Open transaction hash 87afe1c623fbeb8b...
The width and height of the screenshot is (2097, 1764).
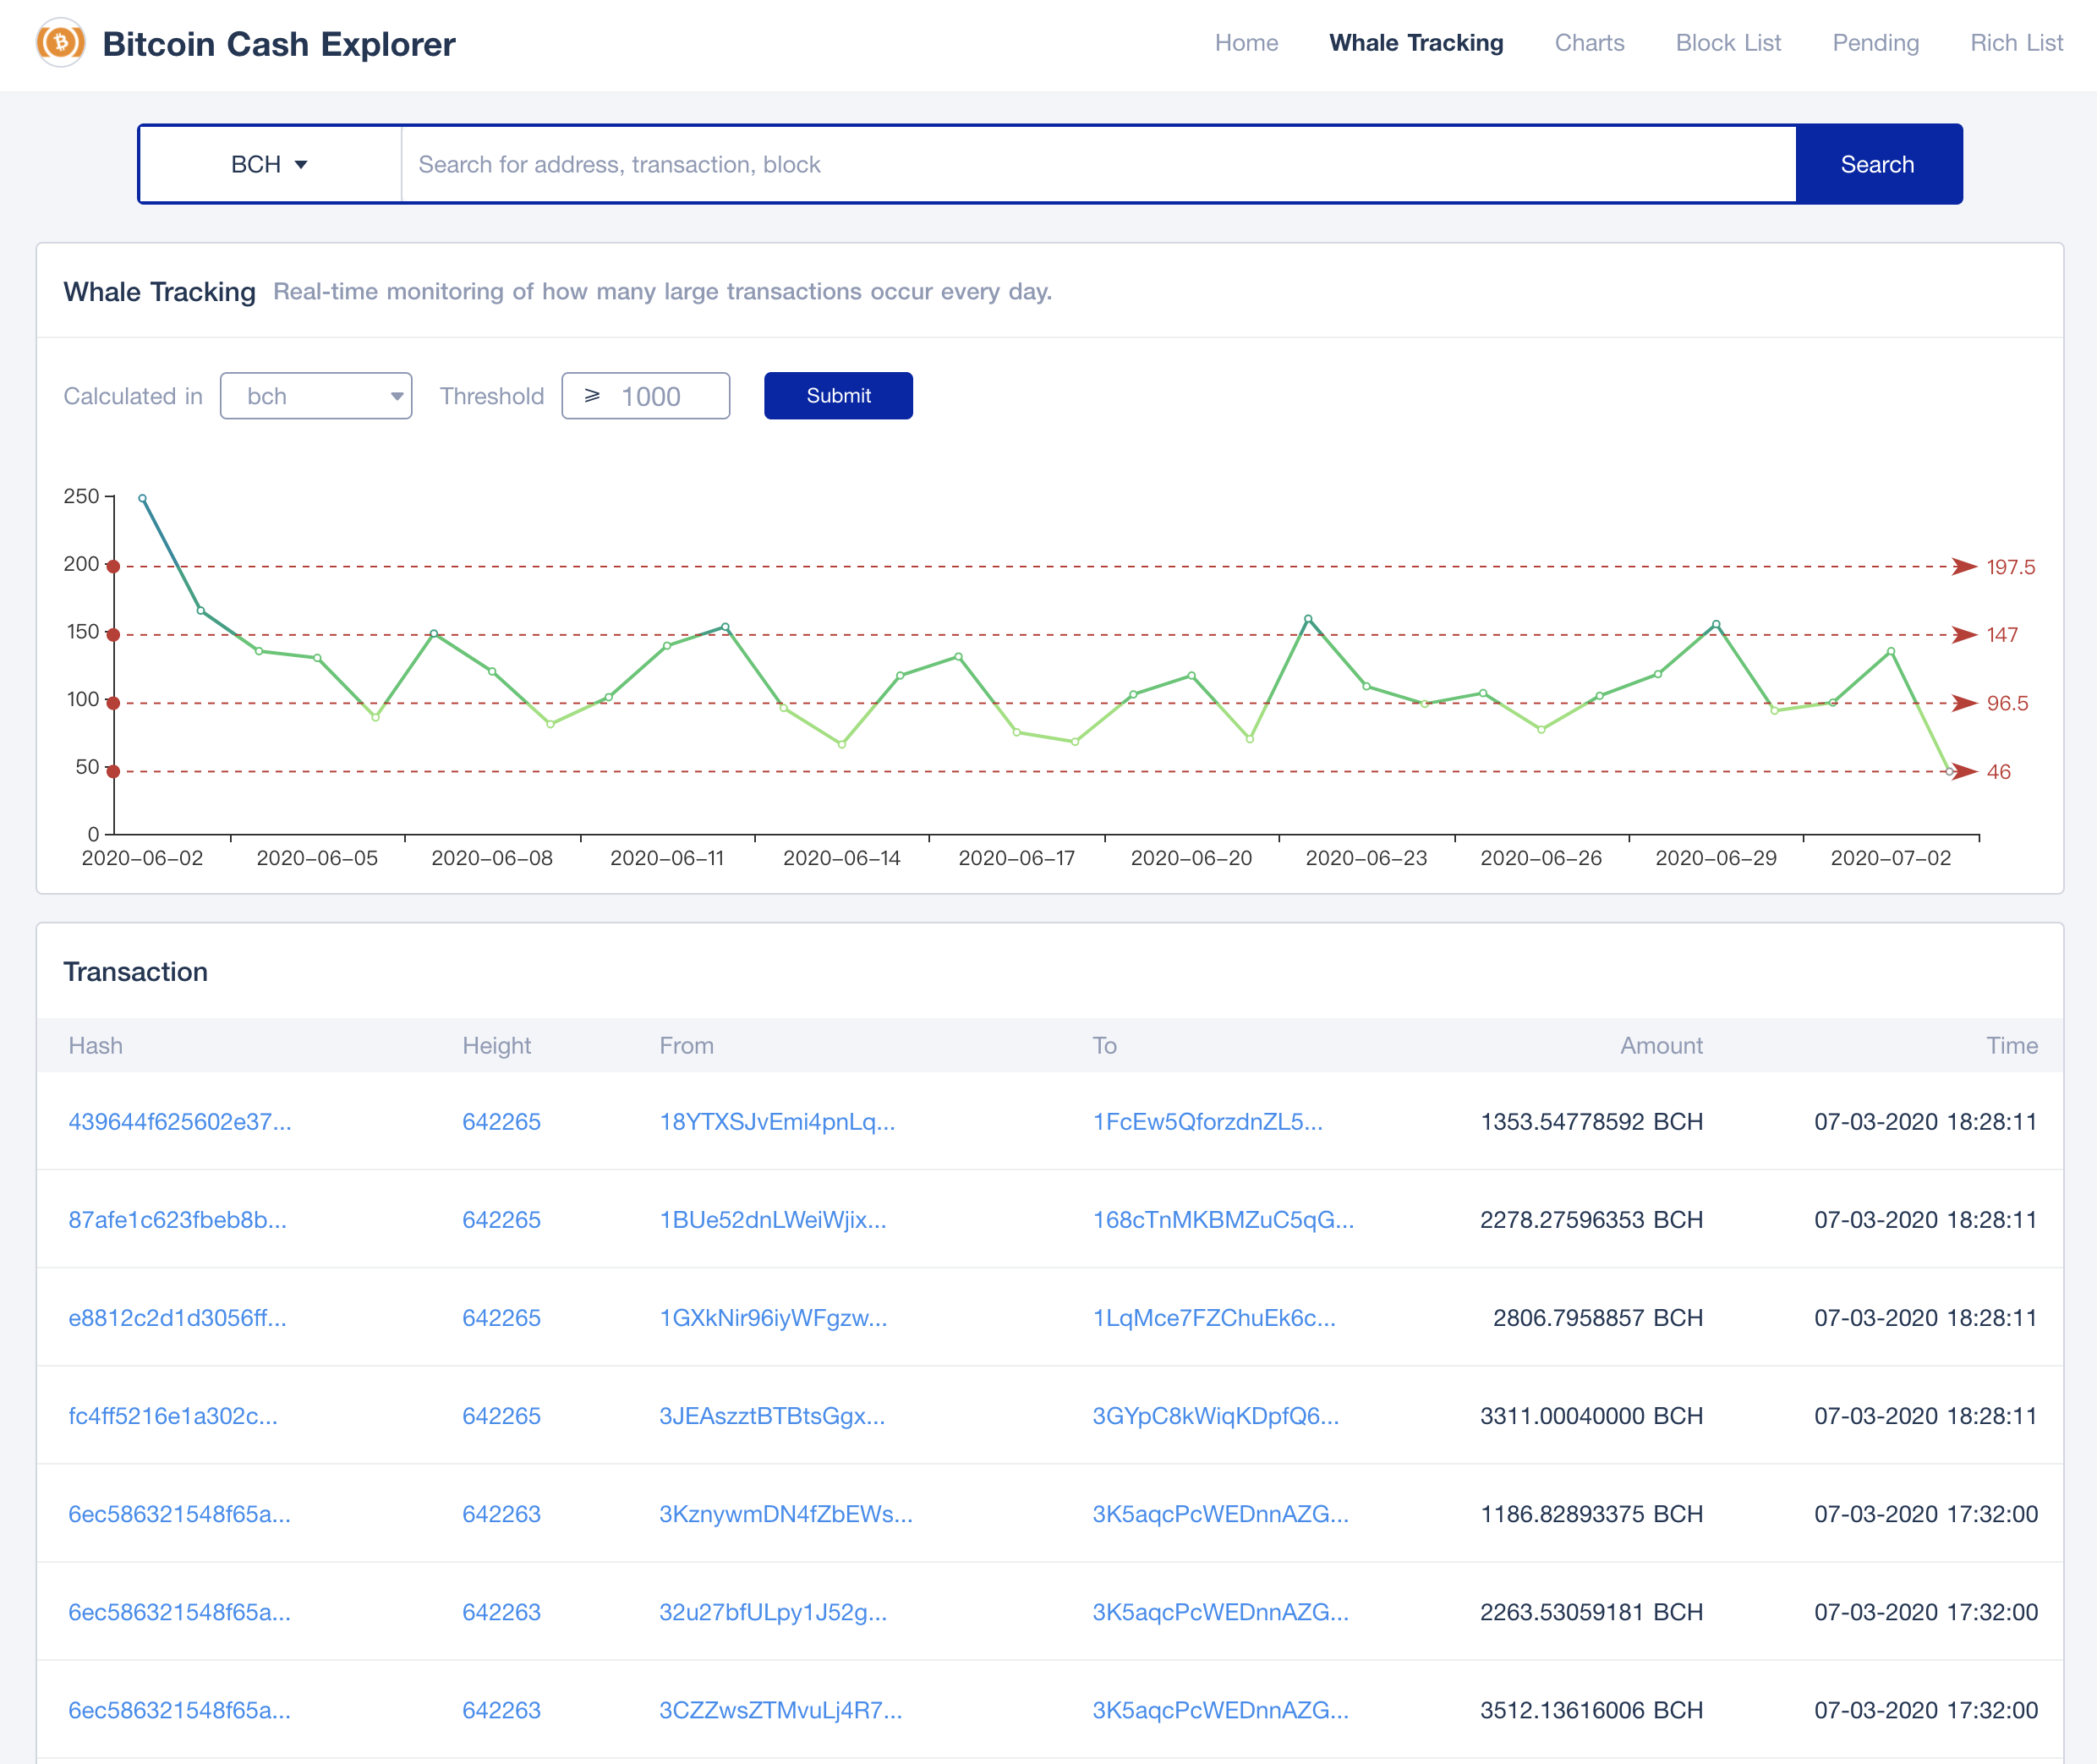(177, 1220)
